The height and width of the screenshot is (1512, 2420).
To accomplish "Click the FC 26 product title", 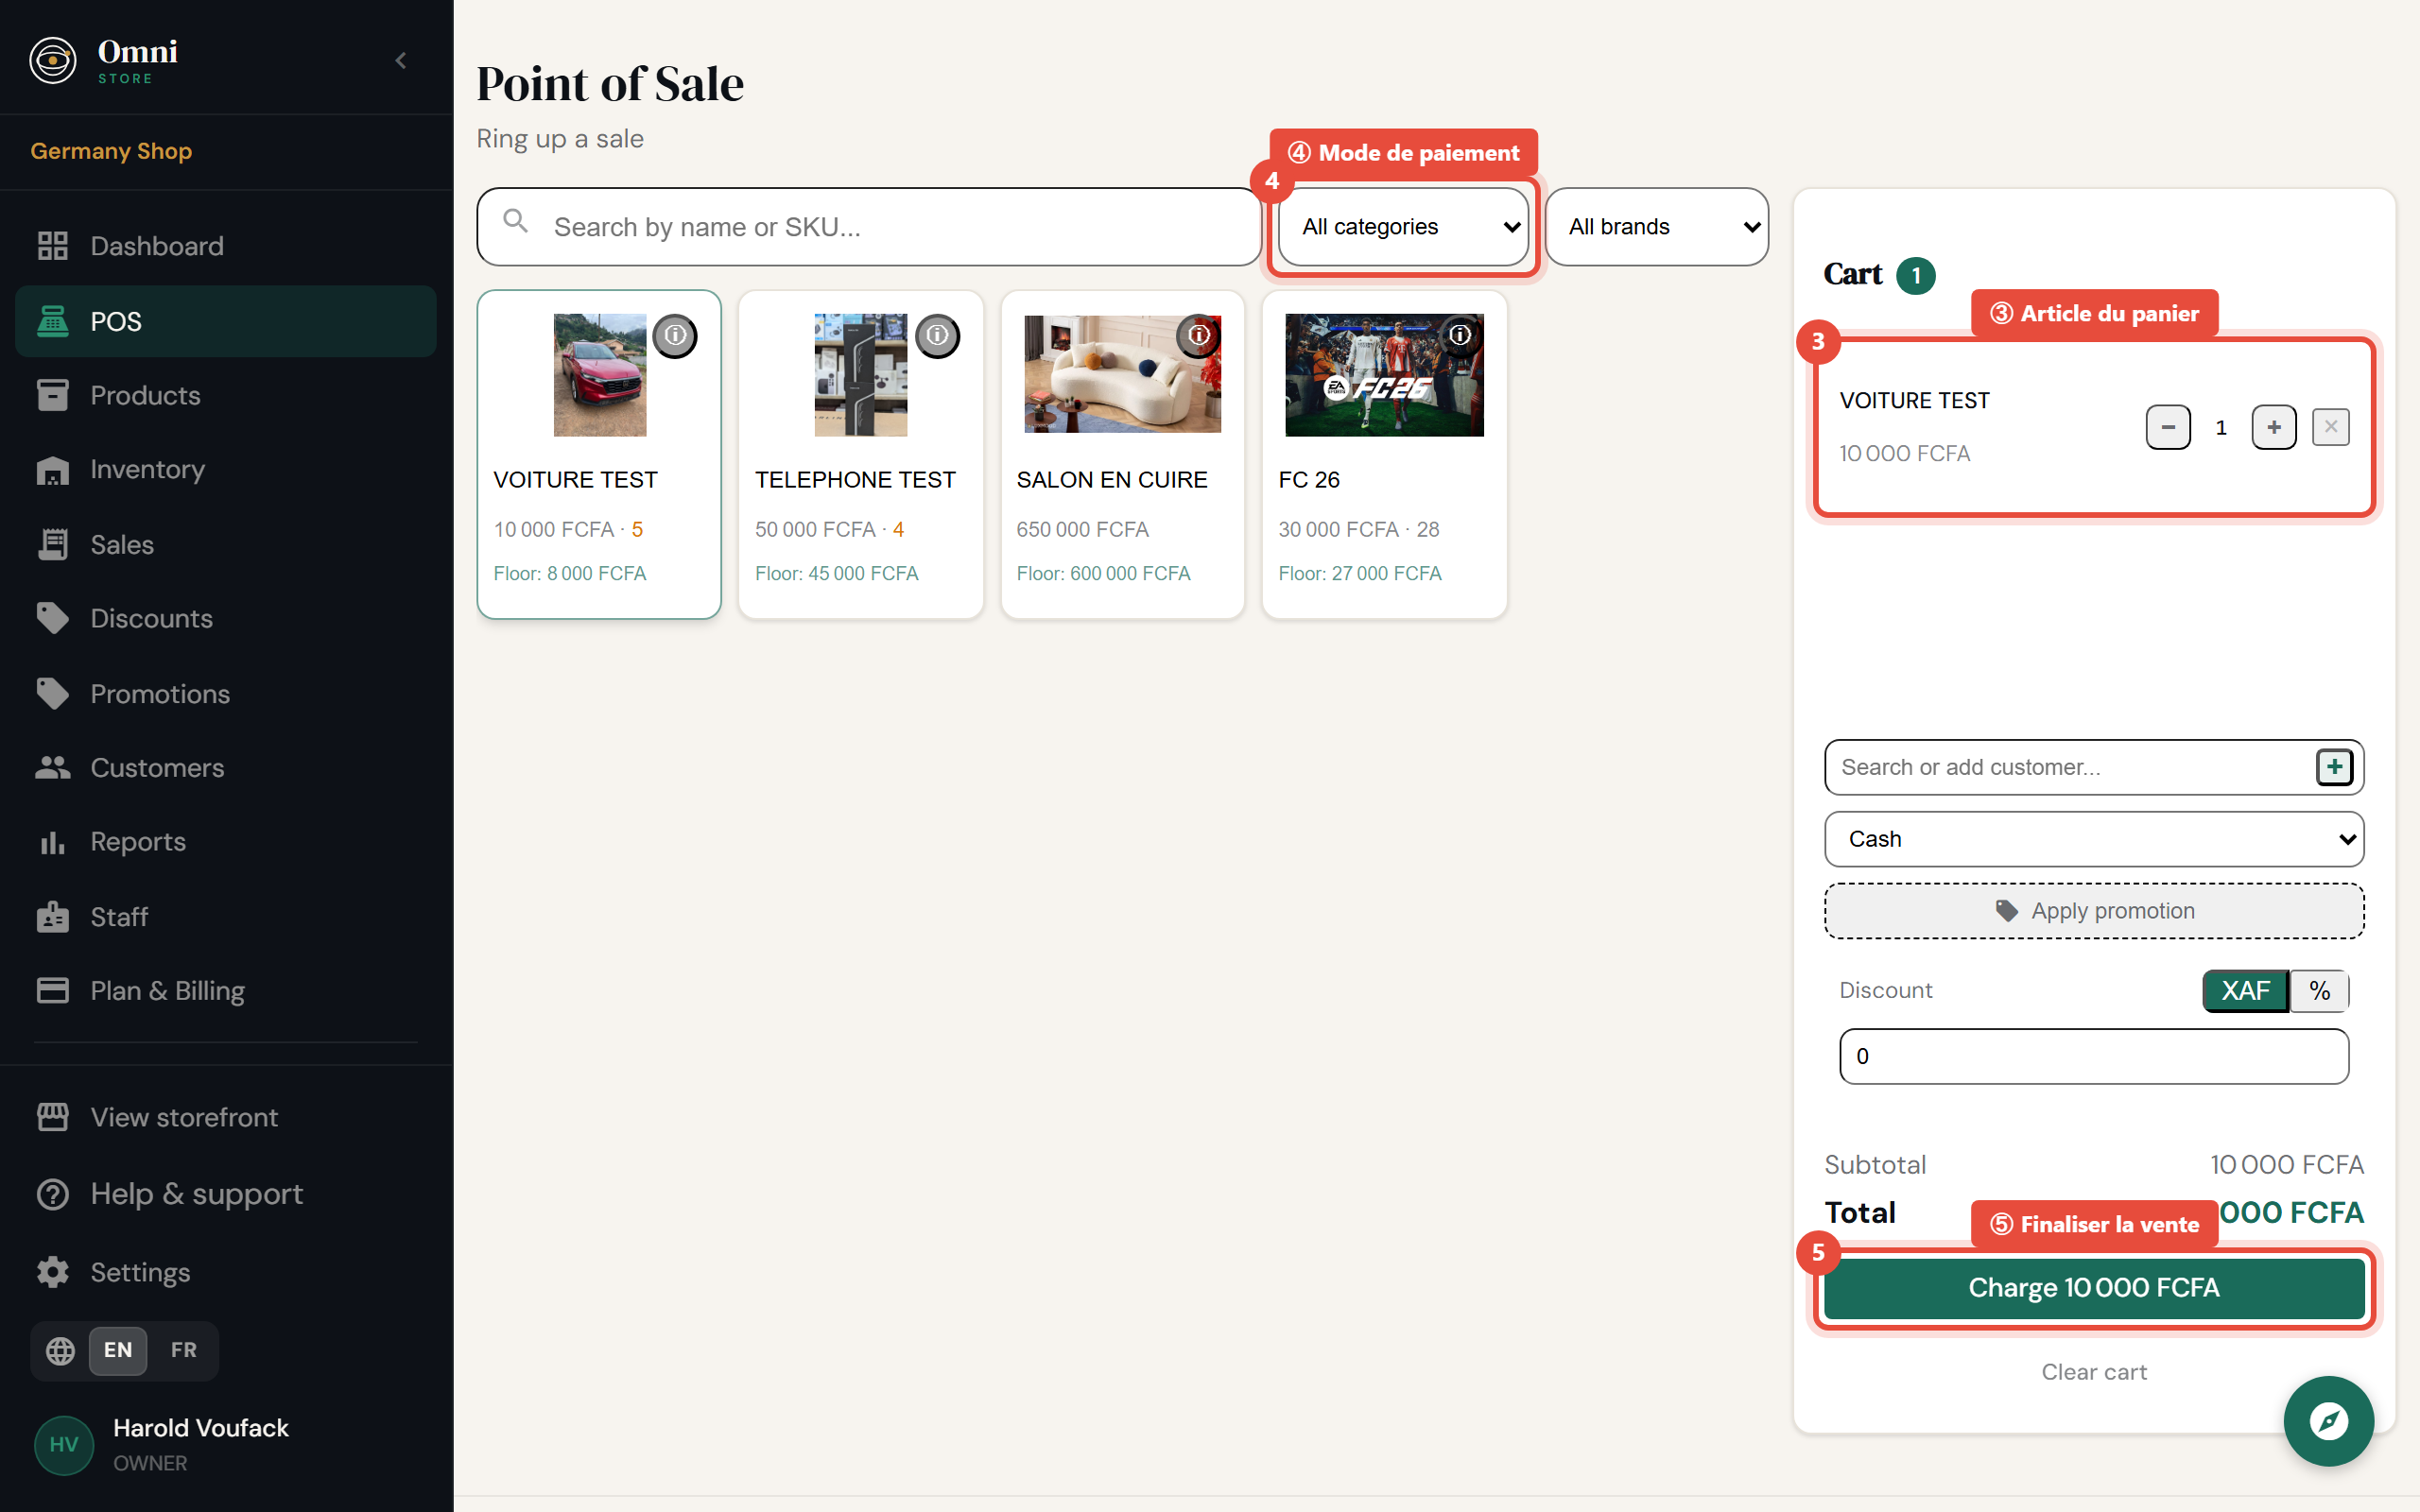I will (1309, 480).
